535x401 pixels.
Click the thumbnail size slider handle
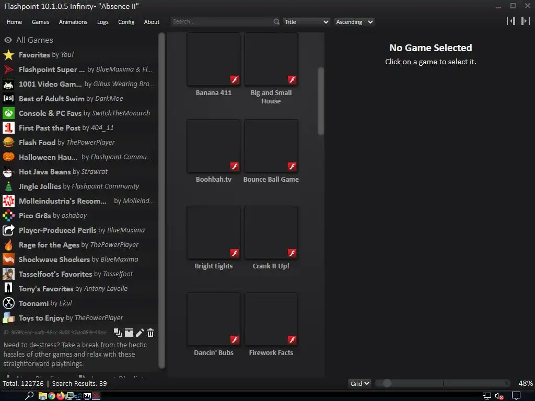point(387,383)
